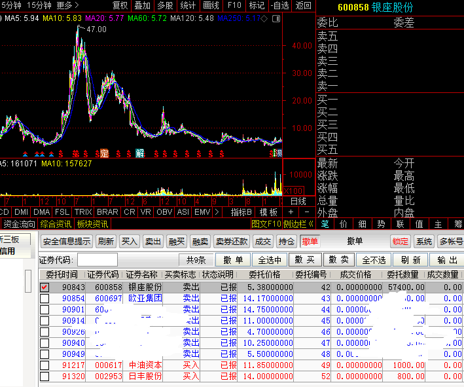The width and height of the screenshot is (464, 387).
Task: Tick the checkbox for order 90926
Action: (x=45, y=332)
